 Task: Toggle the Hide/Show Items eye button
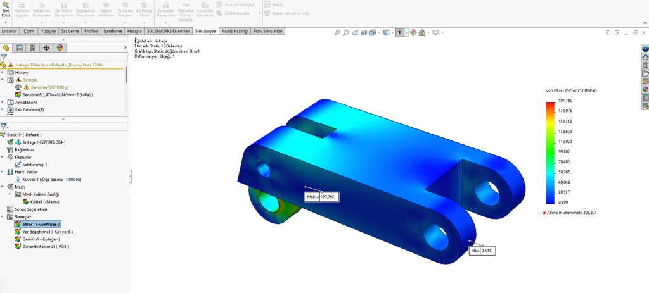[x=400, y=33]
